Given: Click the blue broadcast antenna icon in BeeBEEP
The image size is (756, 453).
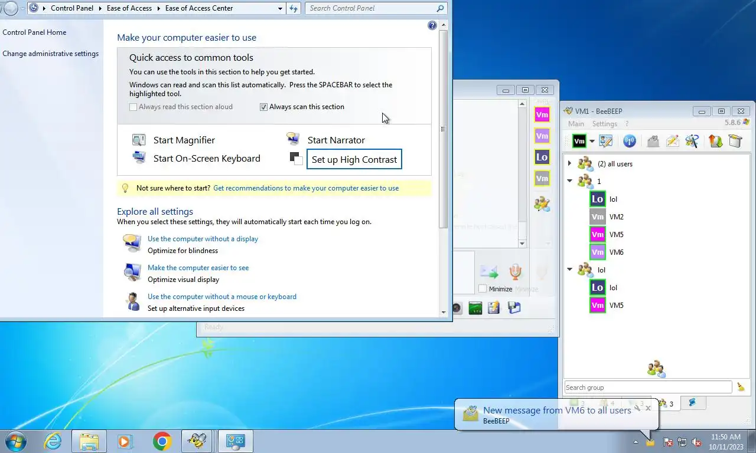Looking at the screenshot, I should tap(629, 141).
